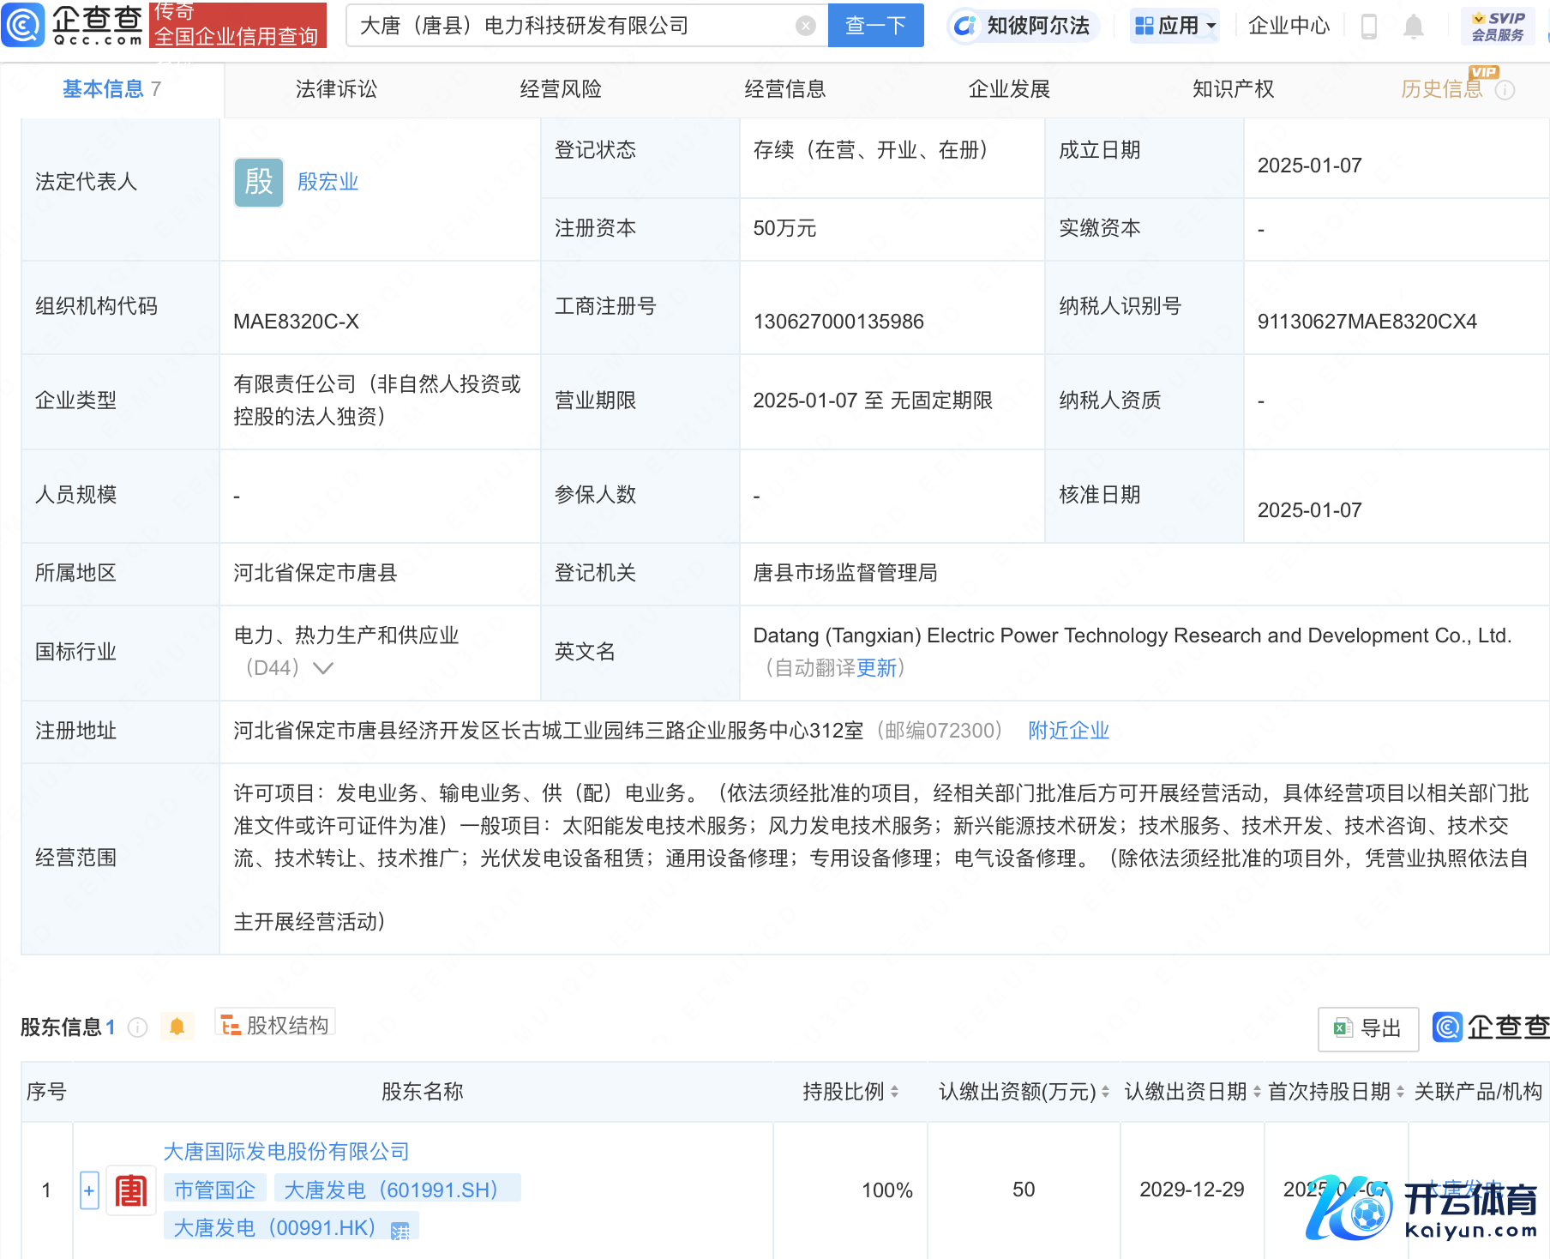Click the shareholder alert bell icon
The height and width of the screenshot is (1259, 1550).
[177, 1027]
